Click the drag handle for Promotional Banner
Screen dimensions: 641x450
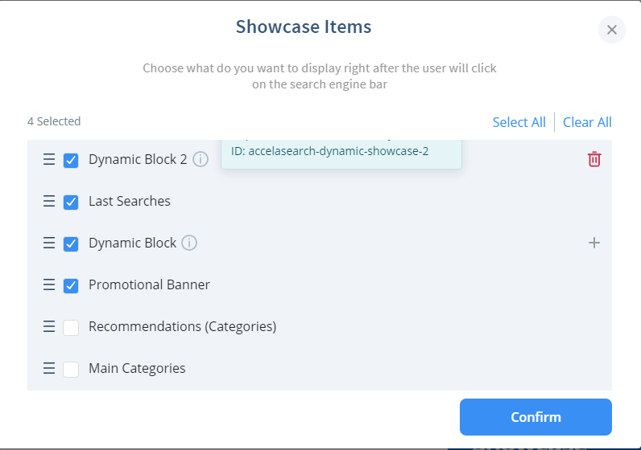[x=49, y=284]
